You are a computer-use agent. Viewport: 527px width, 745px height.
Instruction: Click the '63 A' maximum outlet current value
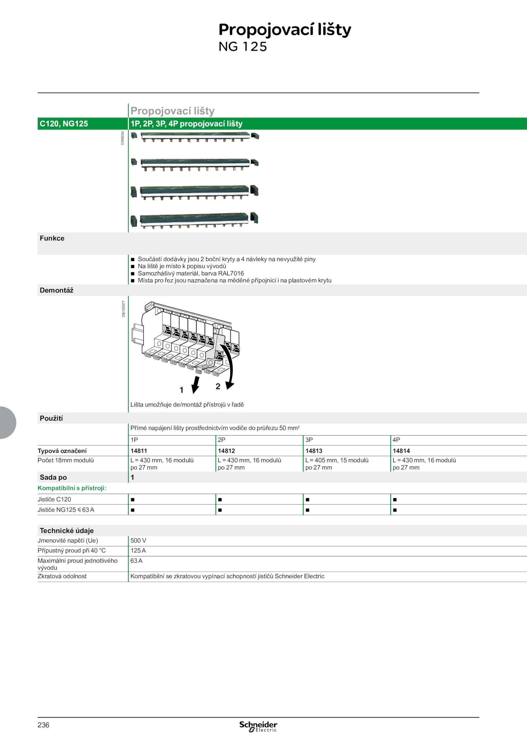[x=136, y=561]
